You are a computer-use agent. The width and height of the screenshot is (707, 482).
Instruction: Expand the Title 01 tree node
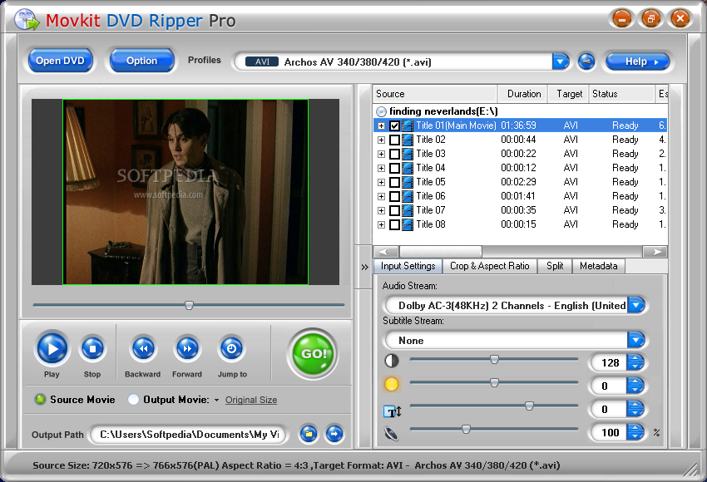point(382,125)
